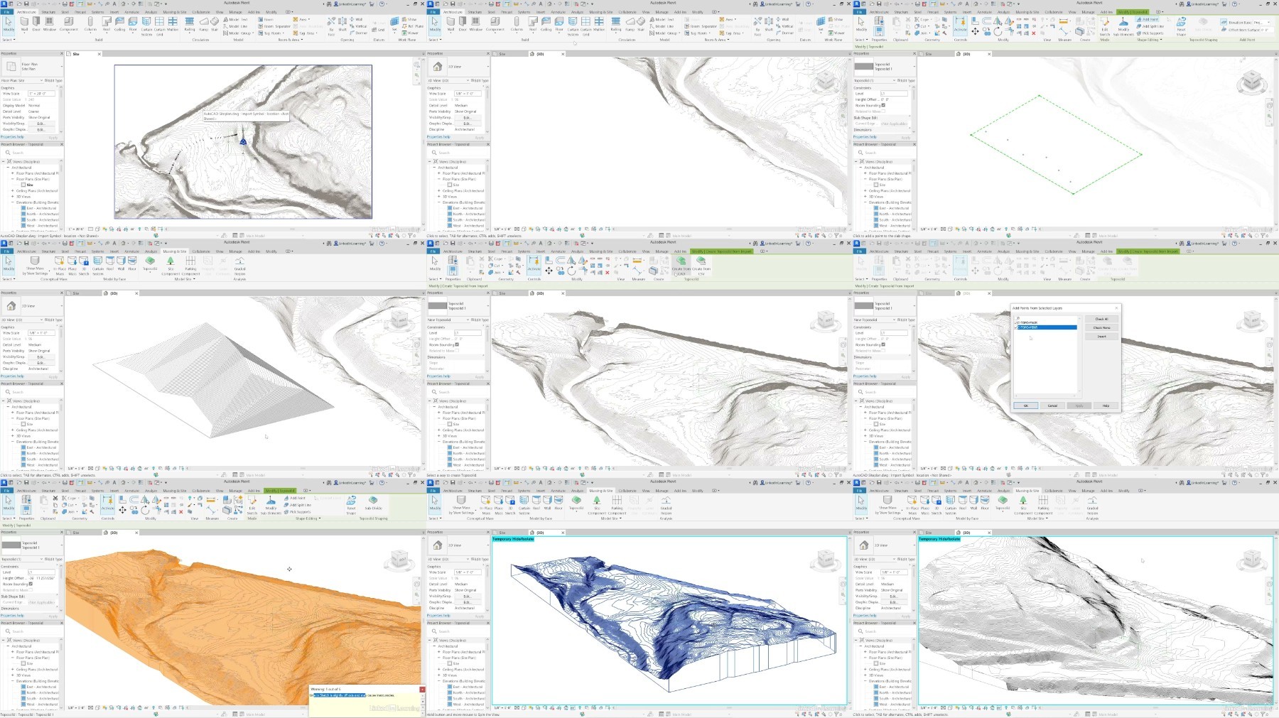Click the ViewCube in the orange topography window
Screen dimensions: 1279x718
pos(399,561)
